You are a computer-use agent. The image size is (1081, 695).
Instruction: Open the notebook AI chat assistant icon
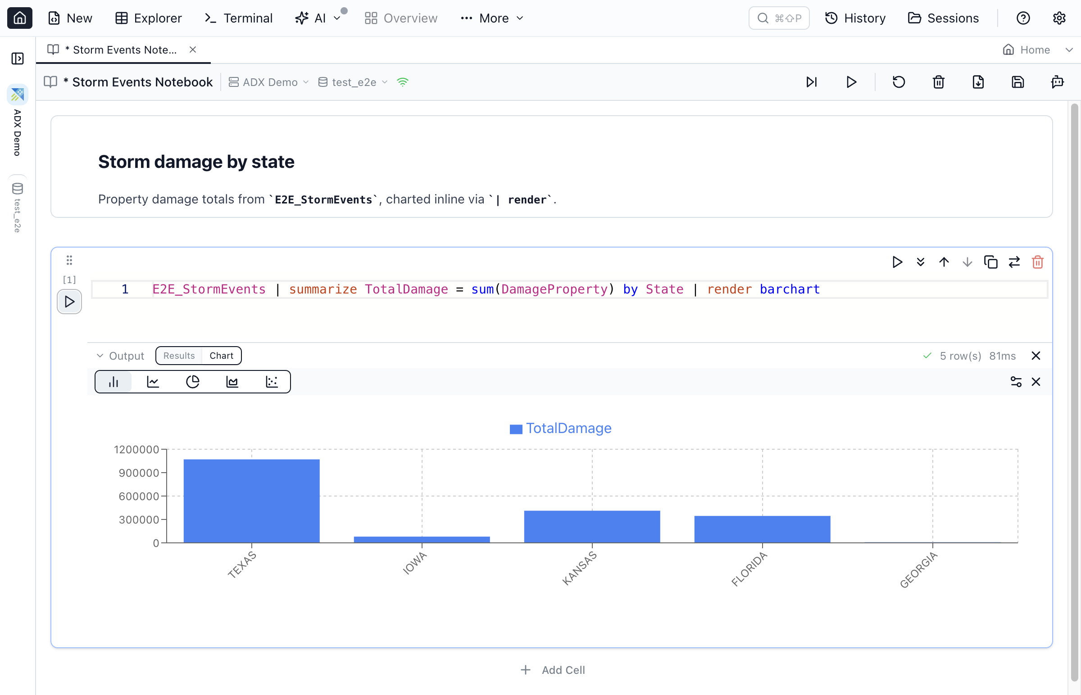1057,82
